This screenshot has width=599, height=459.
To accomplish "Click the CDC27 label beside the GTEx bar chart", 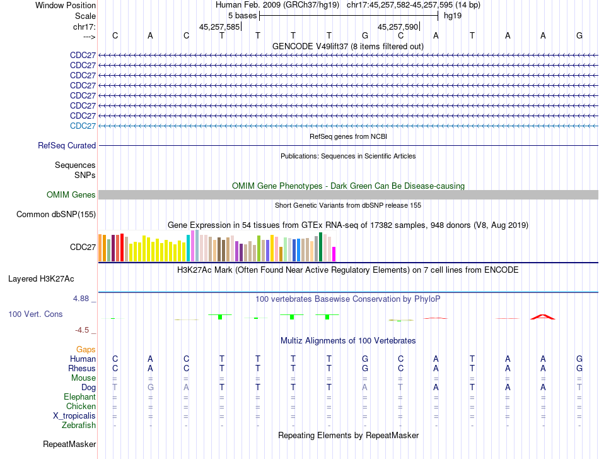I will point(83,247).
